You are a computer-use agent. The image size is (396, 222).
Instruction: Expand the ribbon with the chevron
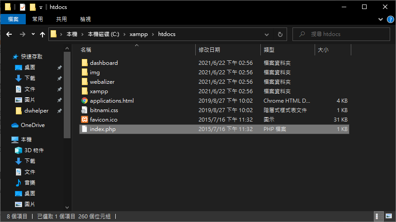[381, 19]
